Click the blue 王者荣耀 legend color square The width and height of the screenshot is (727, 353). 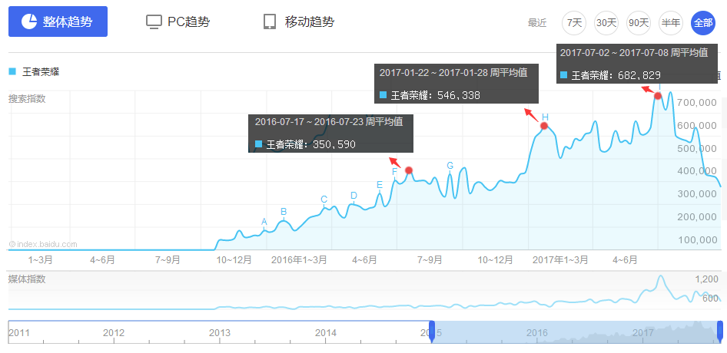click(12, 71)
